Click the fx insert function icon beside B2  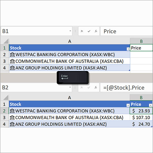click(96, 87)
